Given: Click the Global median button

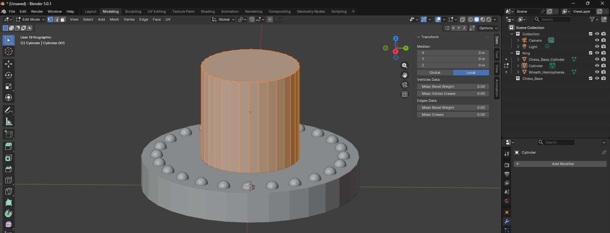Looking at the screenshot, I should point(435,73).
